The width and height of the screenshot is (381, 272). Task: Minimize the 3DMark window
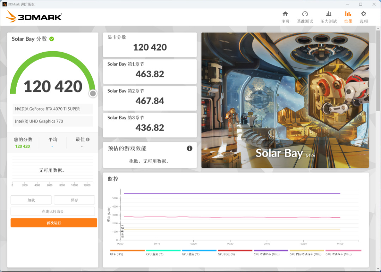pyautogui.click(x=347, y=4)
